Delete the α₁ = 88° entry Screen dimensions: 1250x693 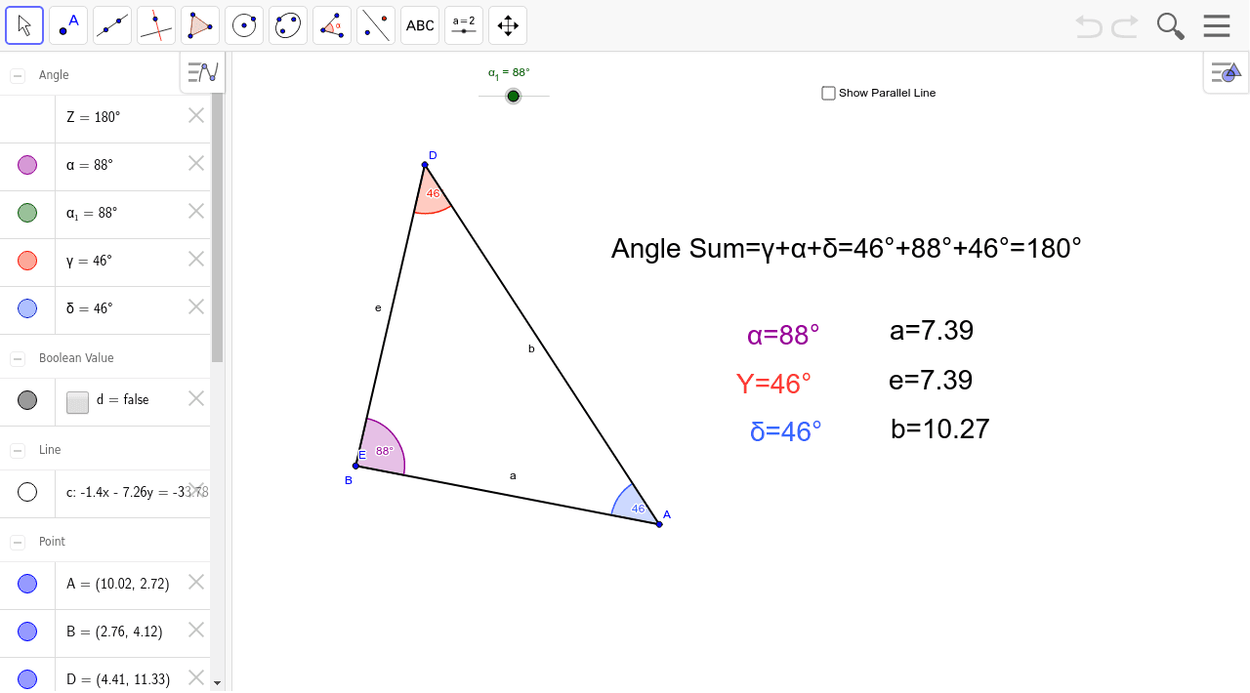[196, 211]
